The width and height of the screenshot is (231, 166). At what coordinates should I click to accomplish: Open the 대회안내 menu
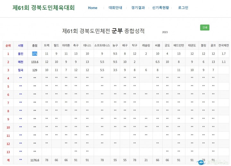pos(115,8)
